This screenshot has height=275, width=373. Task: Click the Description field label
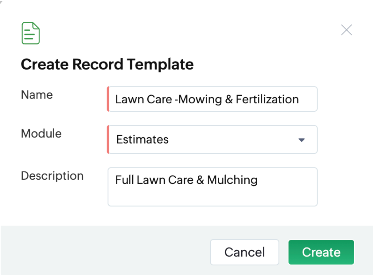[x=52, y=176]
